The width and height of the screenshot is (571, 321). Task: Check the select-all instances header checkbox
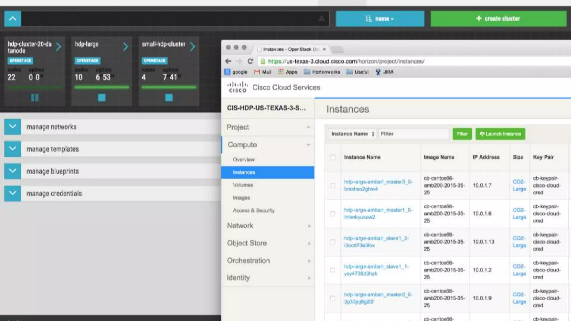(333, 157)
